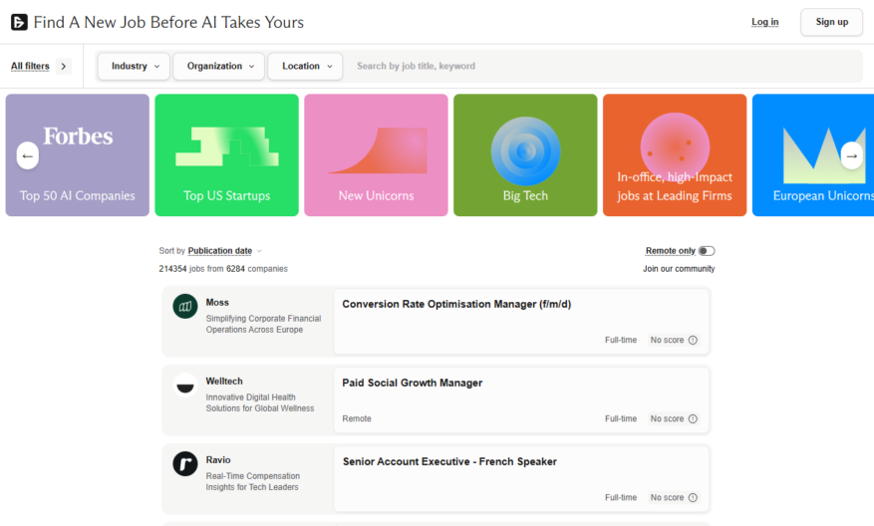
Task: Click the carousel previous arrow
Action: click(27, 155)
